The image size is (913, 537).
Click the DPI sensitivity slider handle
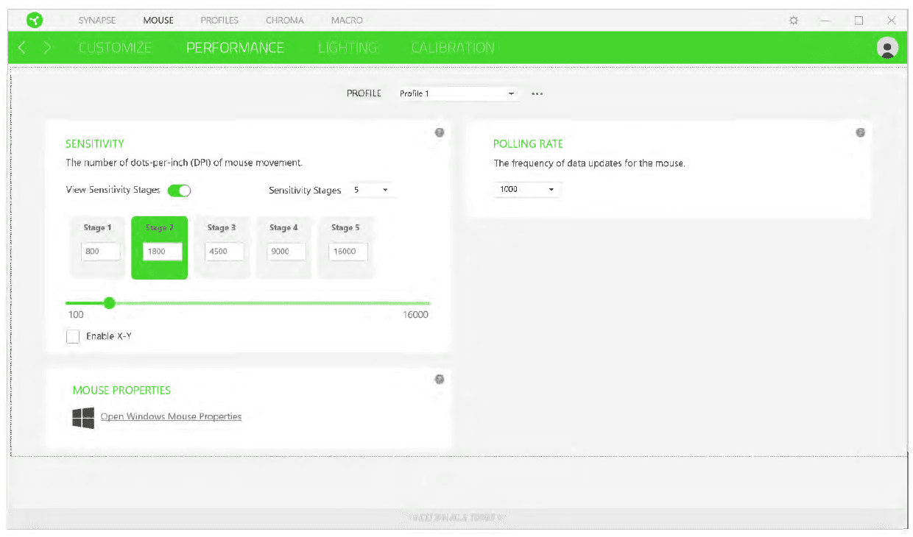(110, 302)
